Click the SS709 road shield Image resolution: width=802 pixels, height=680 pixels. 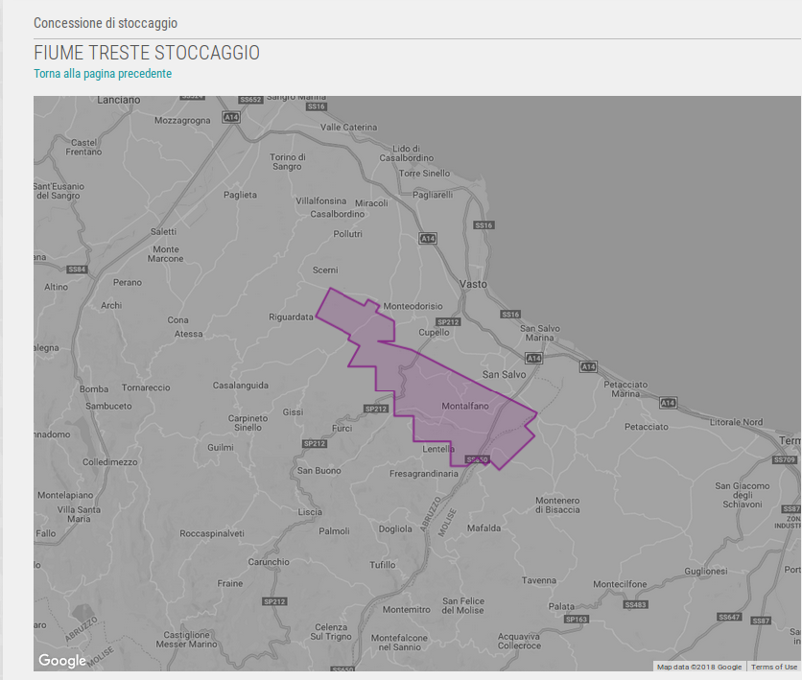tap(785, 460)
